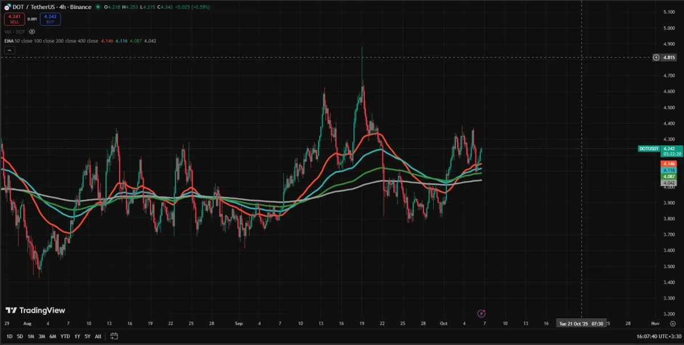The image size is (684, 345).
Task: Set time range to All
Action: tap(98, 336)
